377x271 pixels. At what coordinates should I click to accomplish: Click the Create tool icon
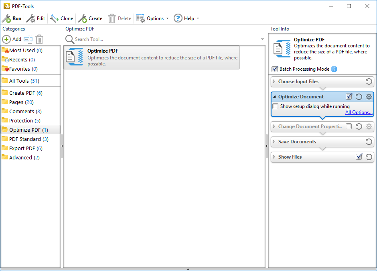82,18
